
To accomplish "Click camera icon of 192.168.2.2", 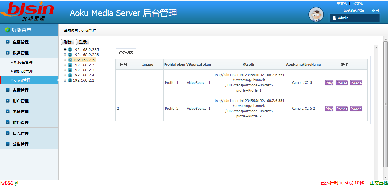I will (70, 80).
